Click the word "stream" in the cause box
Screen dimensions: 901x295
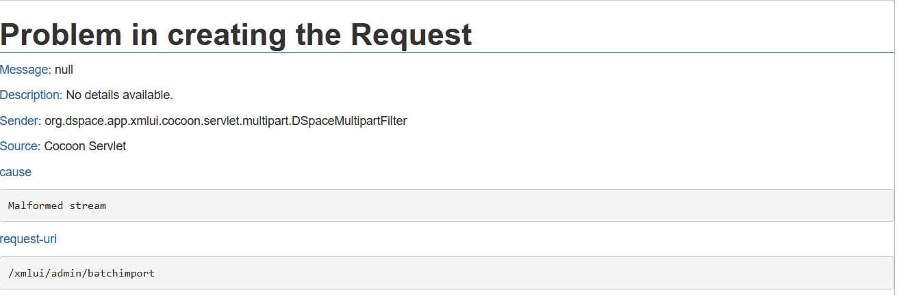click(x=88, y=206)
